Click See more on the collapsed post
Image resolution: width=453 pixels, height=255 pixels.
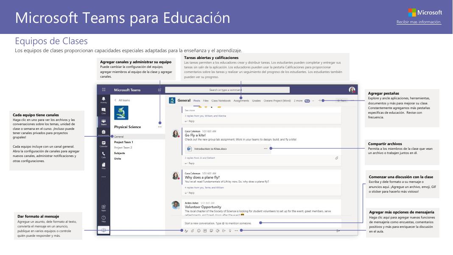(x=190, y=110)
